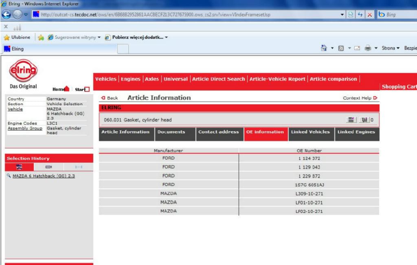The image size is (417, 265).
Task: Toggle Compatibility View icon
Action: (351, 15)
